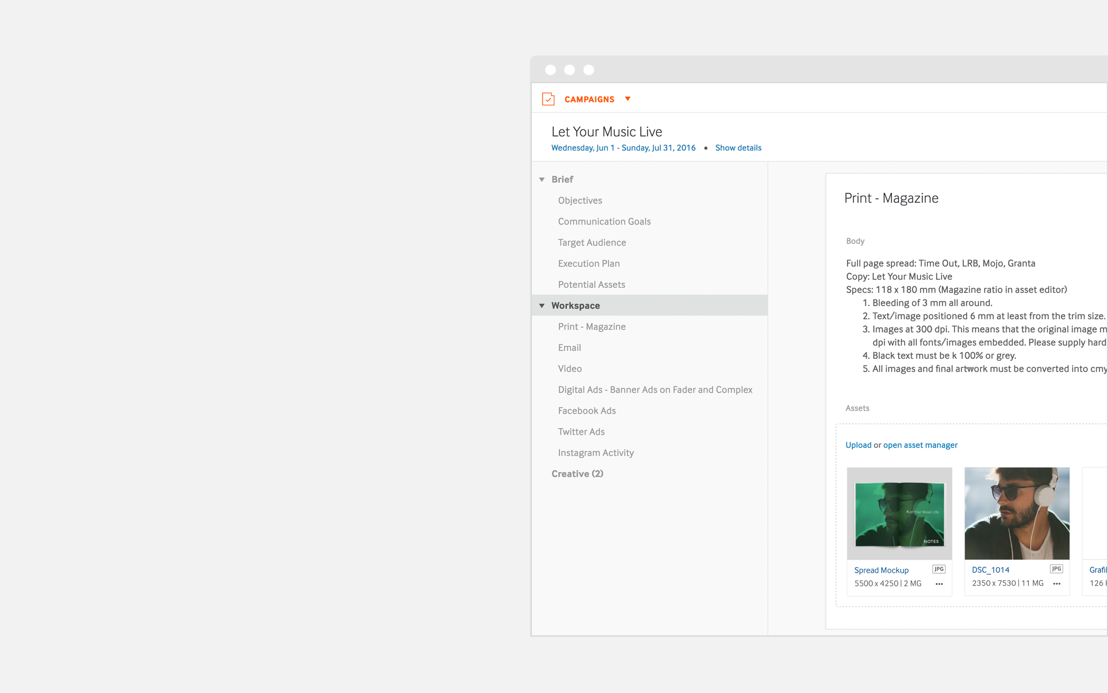
Task: Go to Execution Plan
Action: click(x=589, y=263)
